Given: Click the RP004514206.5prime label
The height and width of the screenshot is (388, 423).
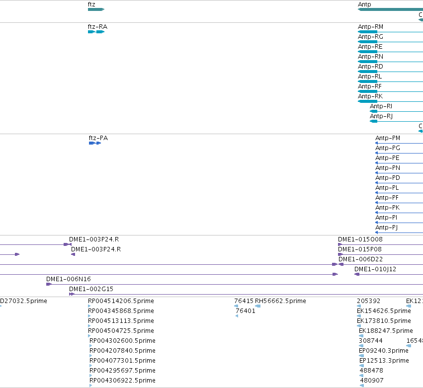Looking at the screenshot, I should point(121,301).
